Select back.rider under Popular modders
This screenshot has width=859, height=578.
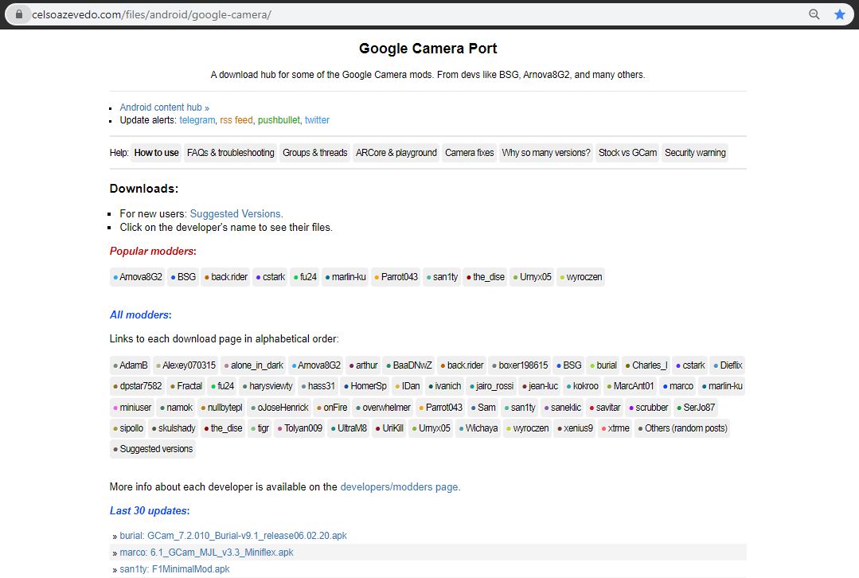(226, 277)
